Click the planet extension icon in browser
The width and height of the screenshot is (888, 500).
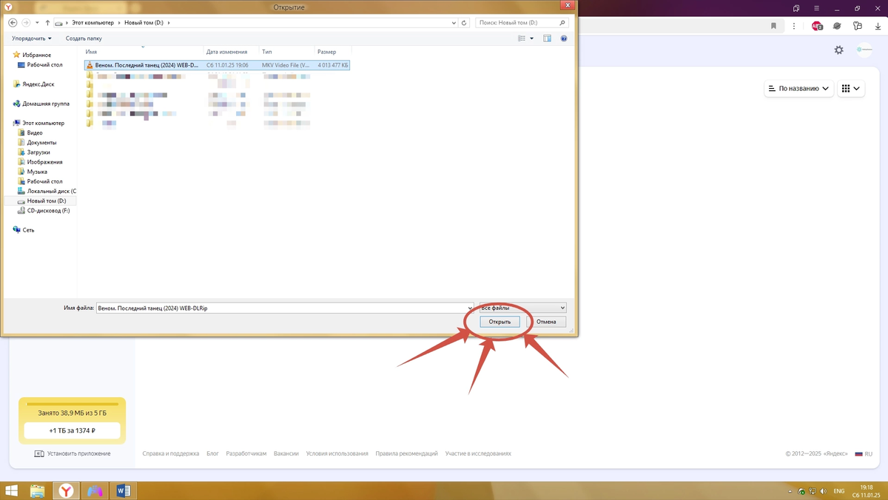pyautogui.click(x=837, y=26)
